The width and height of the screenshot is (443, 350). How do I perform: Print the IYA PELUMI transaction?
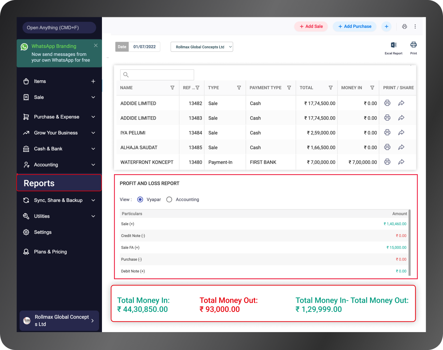(387, 132)
